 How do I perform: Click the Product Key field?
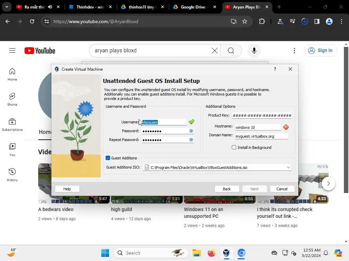[x=262, y=116]
